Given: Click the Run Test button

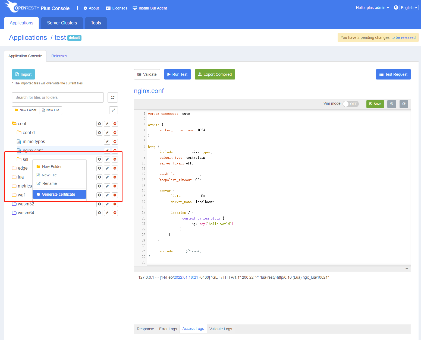Looking at the screenshot, I should [177, 74].
